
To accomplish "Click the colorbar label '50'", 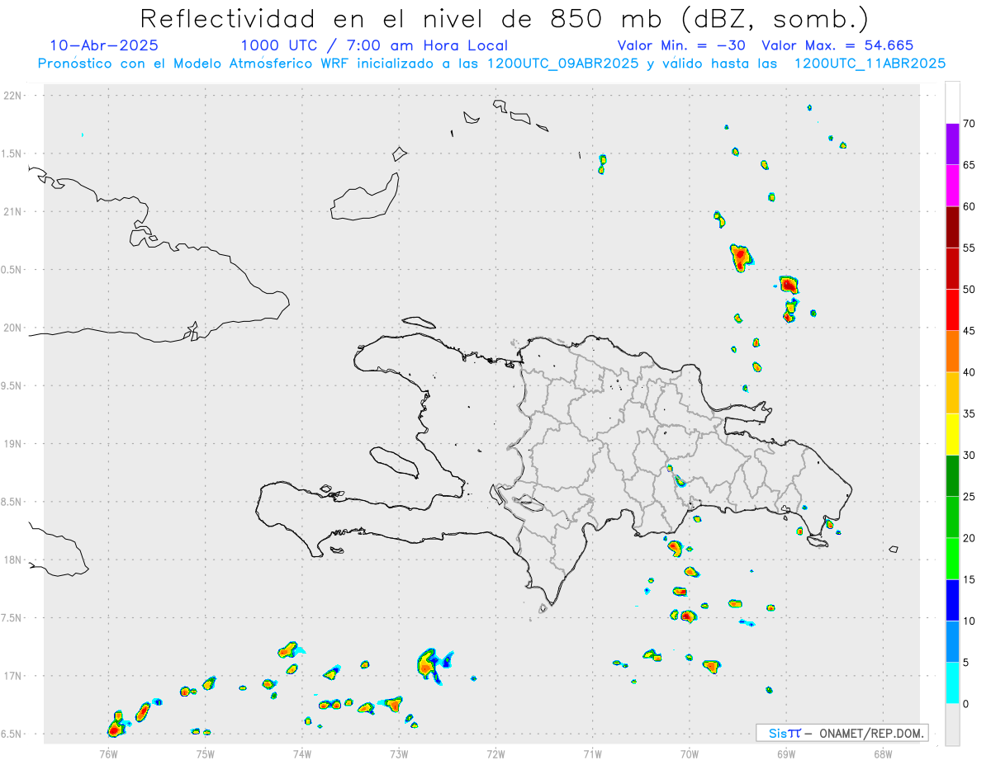I will [969, 290].
